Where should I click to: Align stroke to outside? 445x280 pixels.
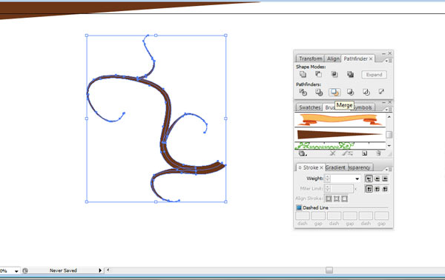pos(344,199)
